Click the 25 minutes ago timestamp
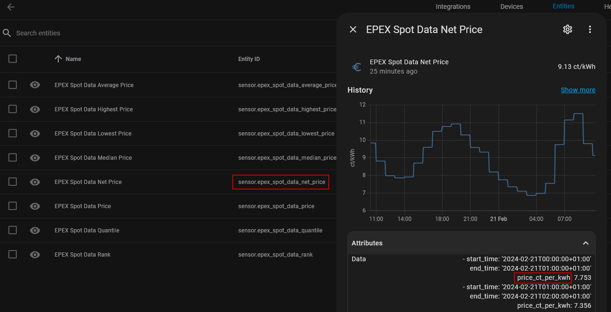This screenshot has width=611, height=312. click(x=394, y=71)
